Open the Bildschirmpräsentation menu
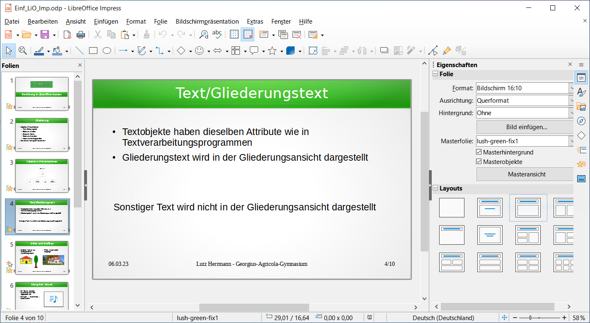Image resolution: width=590 pixels, height=323 pixels. [207, 22]
